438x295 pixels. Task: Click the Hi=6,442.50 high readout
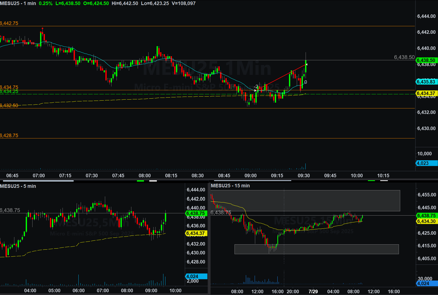point(125,4)
